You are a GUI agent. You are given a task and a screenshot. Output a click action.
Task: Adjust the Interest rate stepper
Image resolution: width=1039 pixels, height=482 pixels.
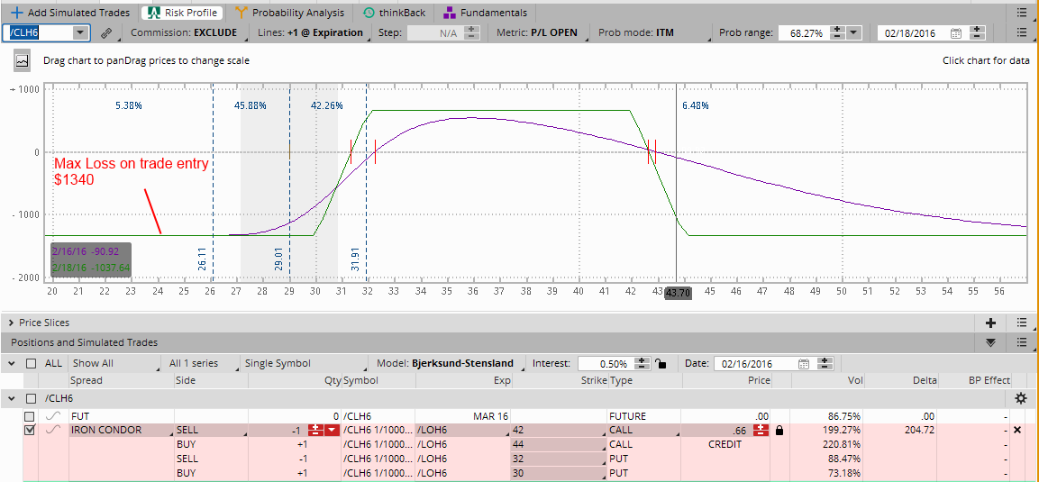tap(643, 363)
